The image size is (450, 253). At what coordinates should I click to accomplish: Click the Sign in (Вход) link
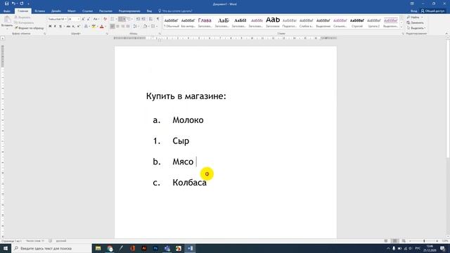coord(413,11)
